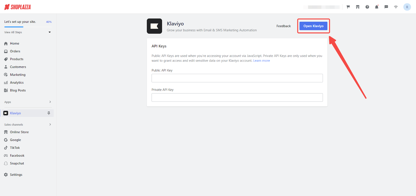Click the TikTok note icon

click(x=6, y=148)
